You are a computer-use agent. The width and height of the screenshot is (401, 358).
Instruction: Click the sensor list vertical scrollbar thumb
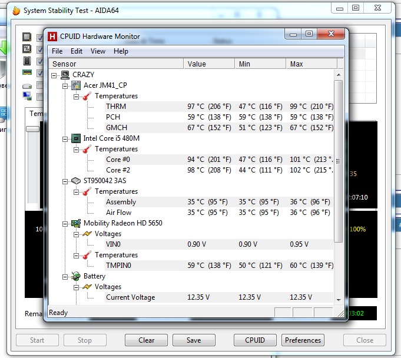339,161
